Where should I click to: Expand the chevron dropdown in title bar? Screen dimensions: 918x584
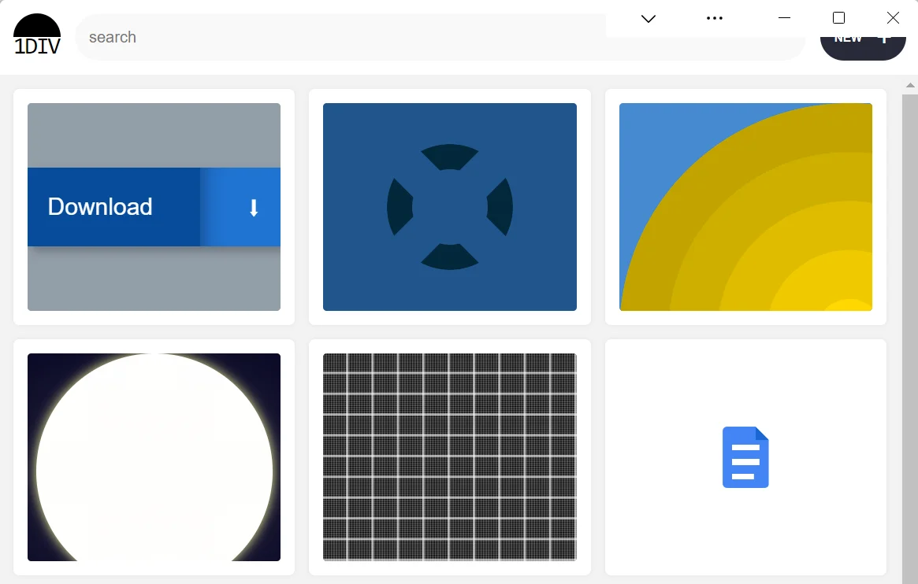[649, 18]
